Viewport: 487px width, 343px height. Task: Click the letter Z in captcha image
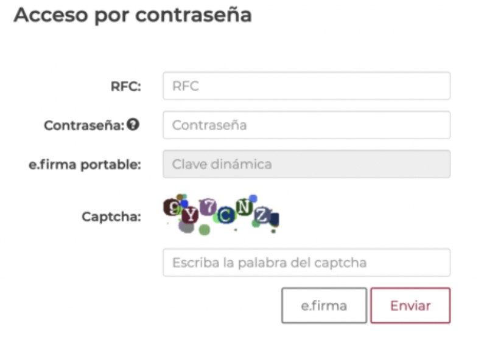coord(262,214)
